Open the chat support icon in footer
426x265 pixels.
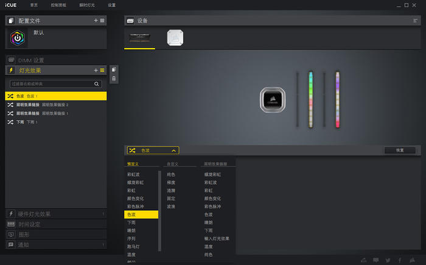coord(375,260)
